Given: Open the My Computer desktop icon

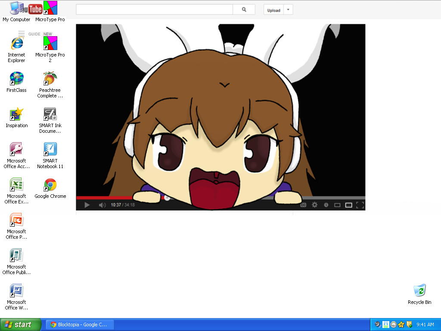Looking at the screenshot, I should pos(16,12).
